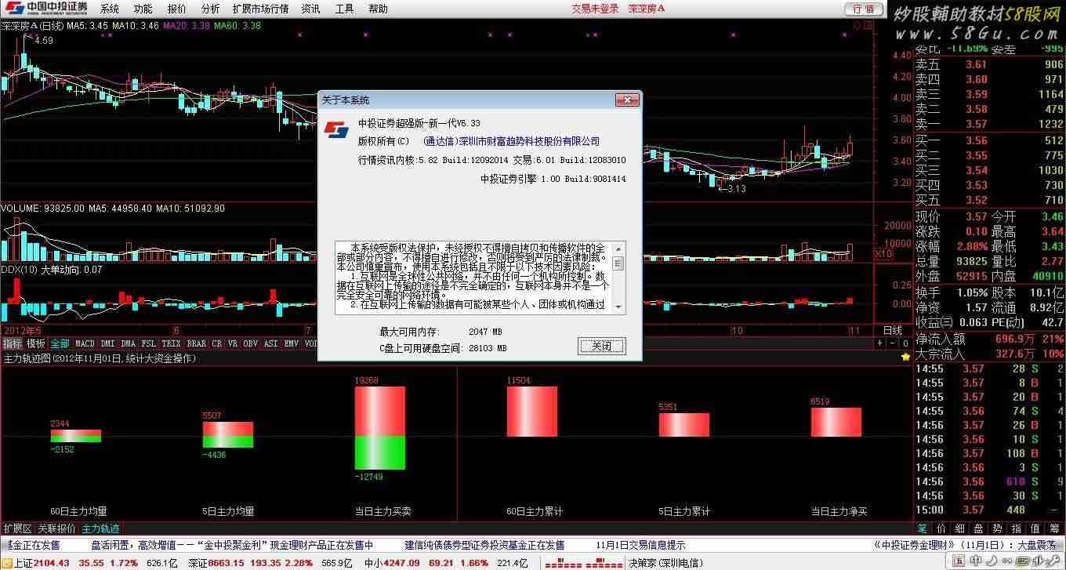Click the 中投证券 logo in about dialog

(x=337, y=129)
